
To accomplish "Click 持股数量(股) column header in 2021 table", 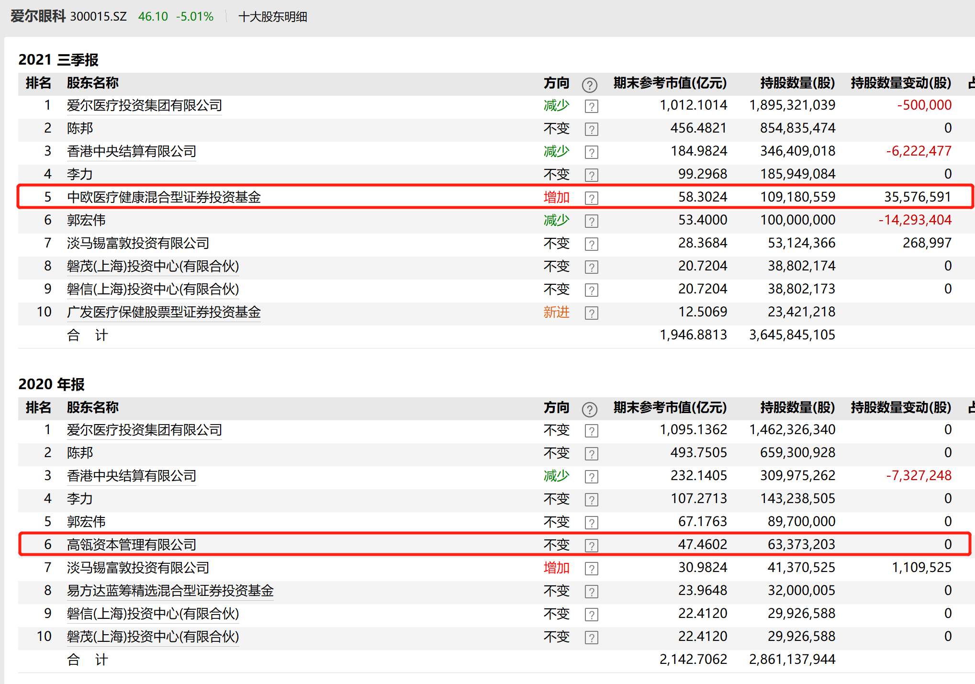I will (797, 83).
